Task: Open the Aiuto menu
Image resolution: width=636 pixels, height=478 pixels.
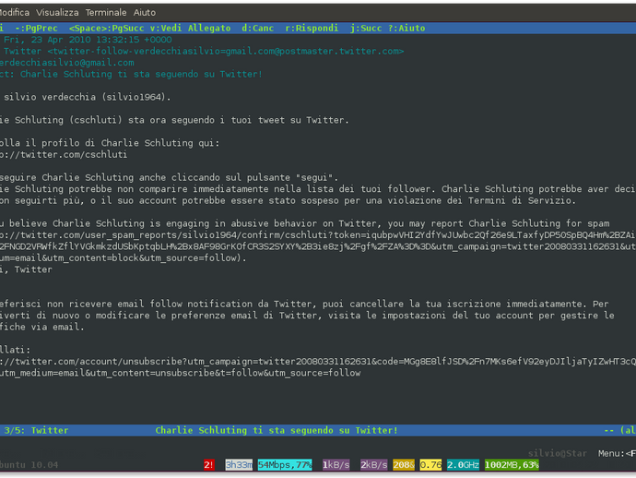Action: coord(145,13)
